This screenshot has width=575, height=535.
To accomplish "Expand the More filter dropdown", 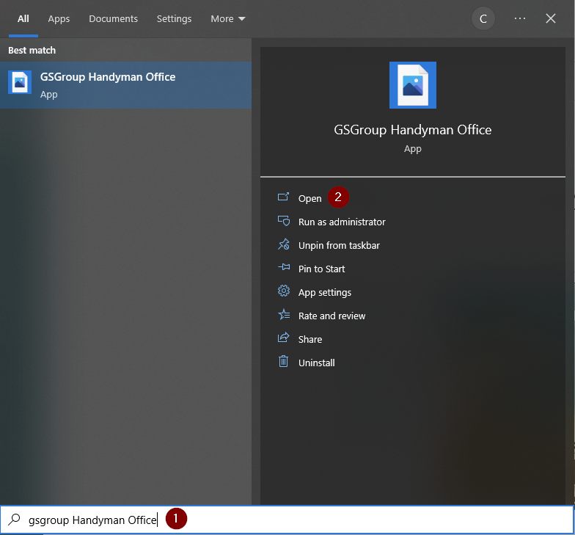I will pyautogui.click(x=227, y=19).
